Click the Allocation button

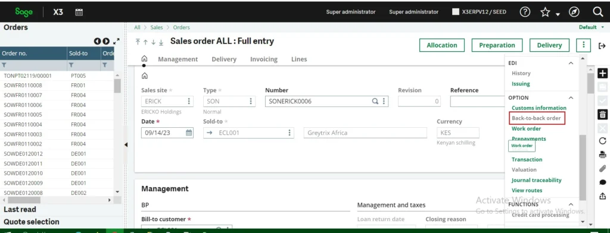tap(442, 45)
